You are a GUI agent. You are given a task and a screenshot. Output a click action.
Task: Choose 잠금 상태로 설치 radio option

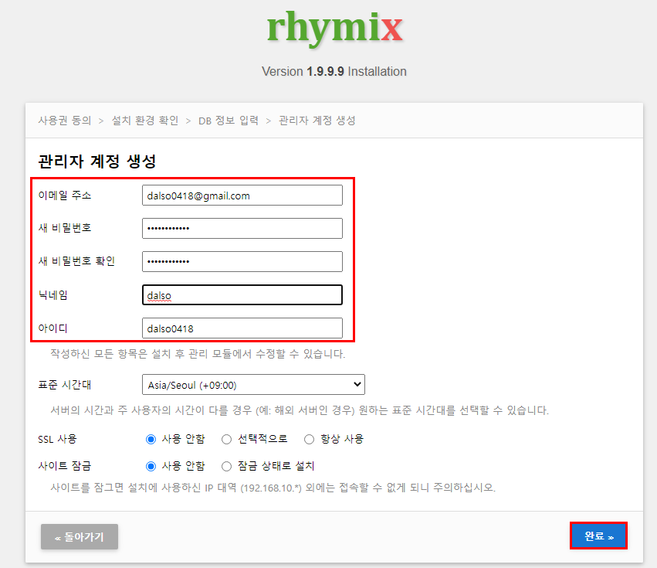227,466
